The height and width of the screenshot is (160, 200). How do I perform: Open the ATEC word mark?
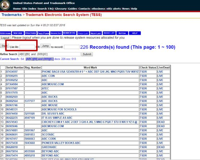(x=46, y=88)
